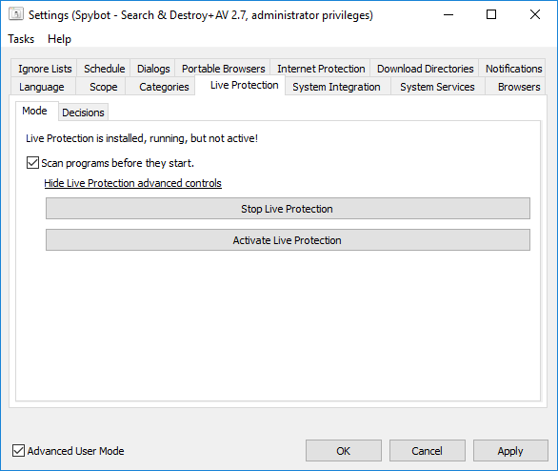Screen dimensions: 558x471
Task: Open the Decisions sub-tab
Action: (x=83, y=113)
